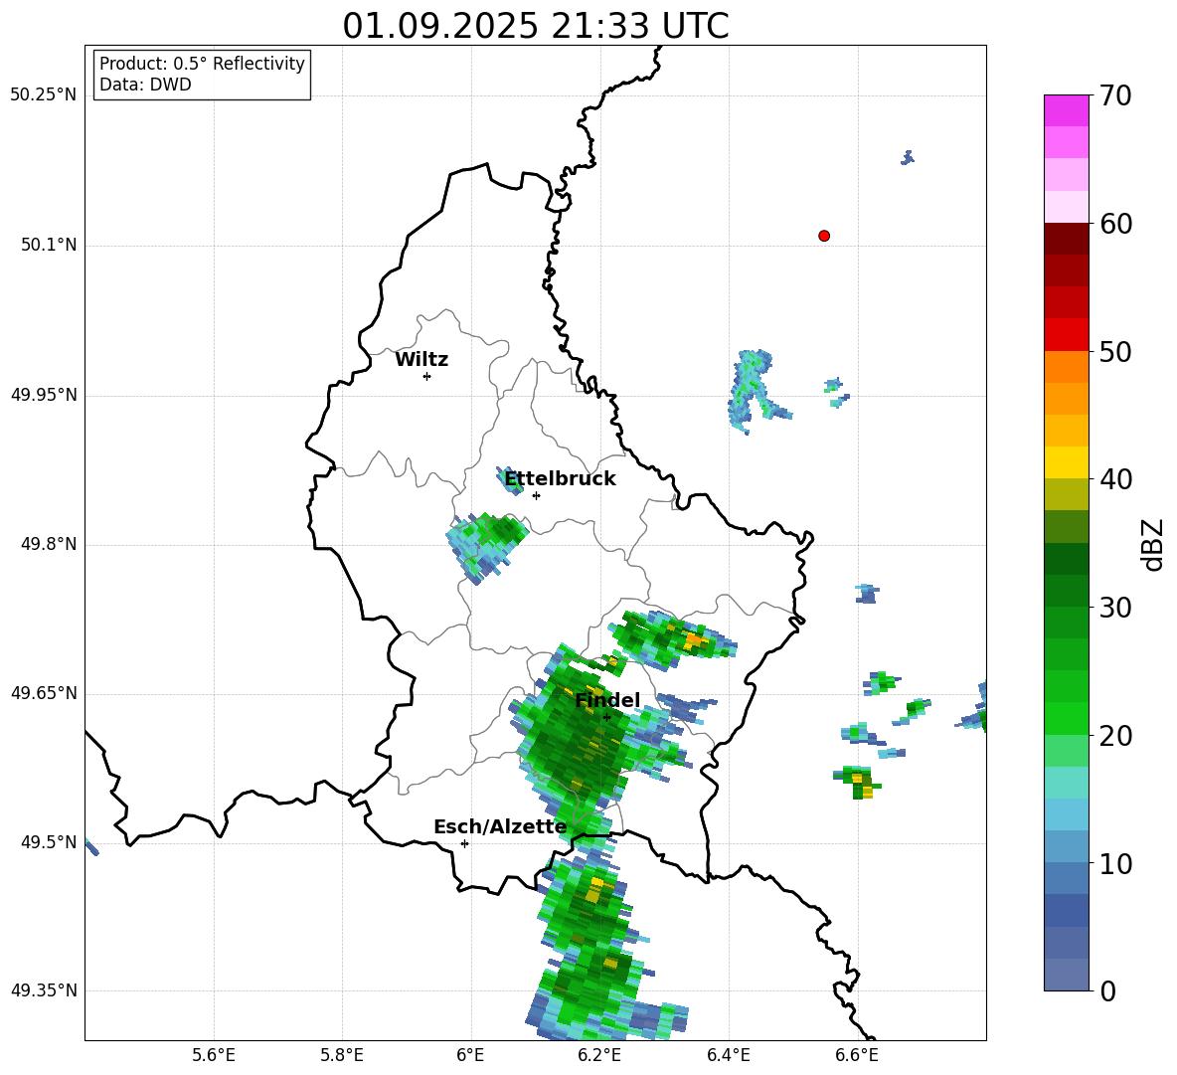
Task: Click the Wiltz station cross marker
Action: (426, 376)
